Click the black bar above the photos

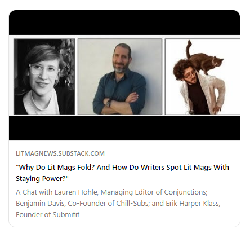click(x=124, y=23)
